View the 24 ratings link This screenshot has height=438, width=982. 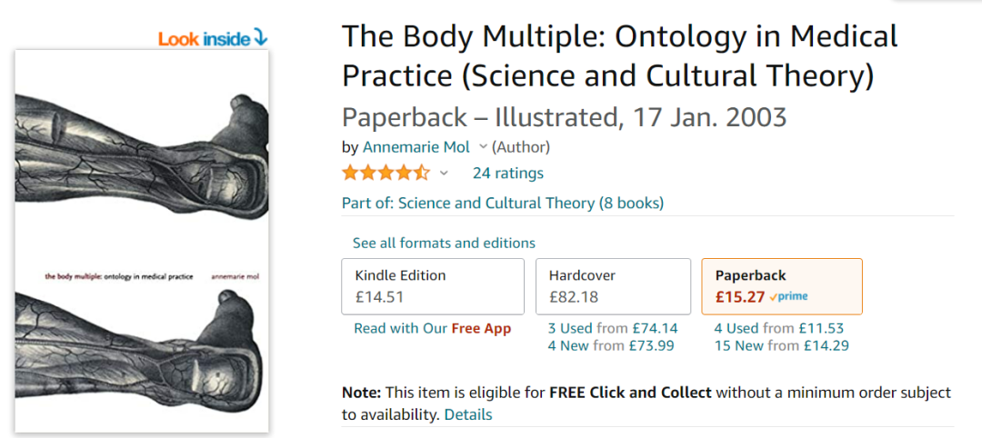(507, 173)
